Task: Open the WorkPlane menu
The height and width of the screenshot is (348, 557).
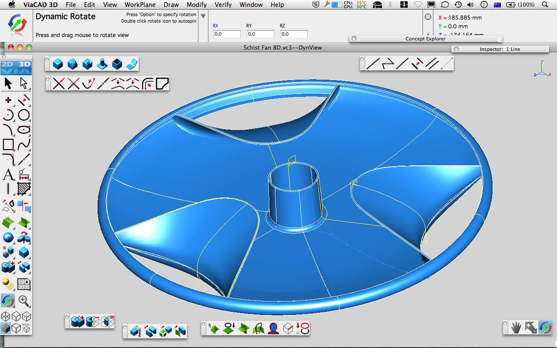Action: pyautogui.click(x=140, y=5)
